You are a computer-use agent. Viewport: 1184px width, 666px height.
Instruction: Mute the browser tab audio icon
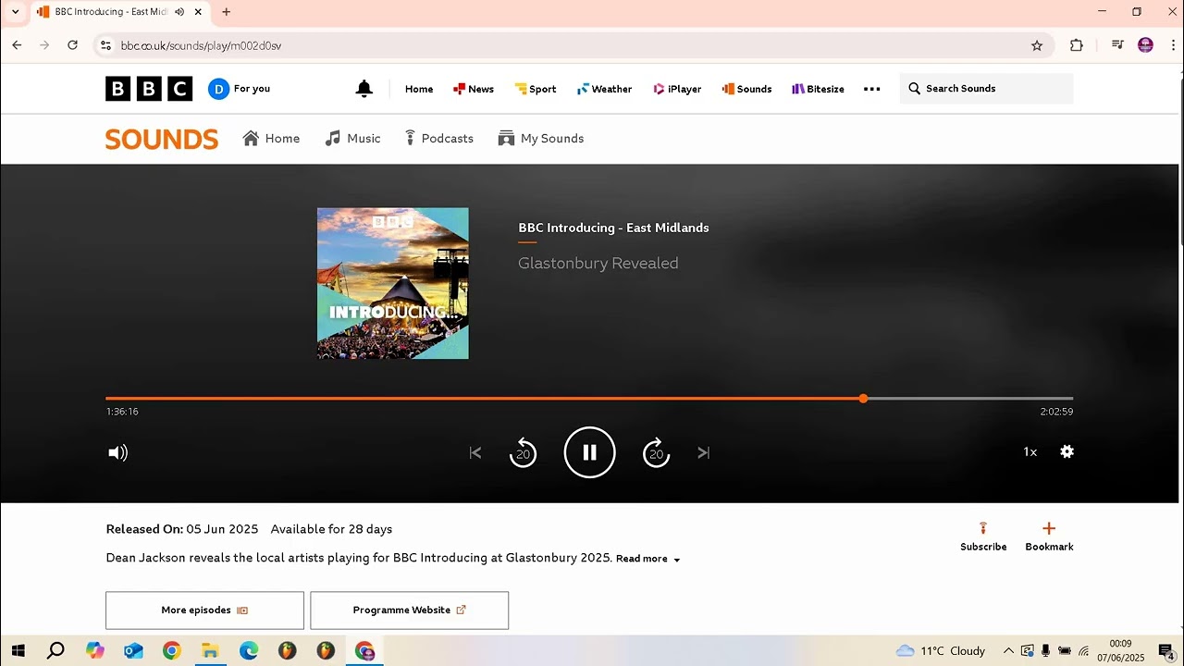179,12
